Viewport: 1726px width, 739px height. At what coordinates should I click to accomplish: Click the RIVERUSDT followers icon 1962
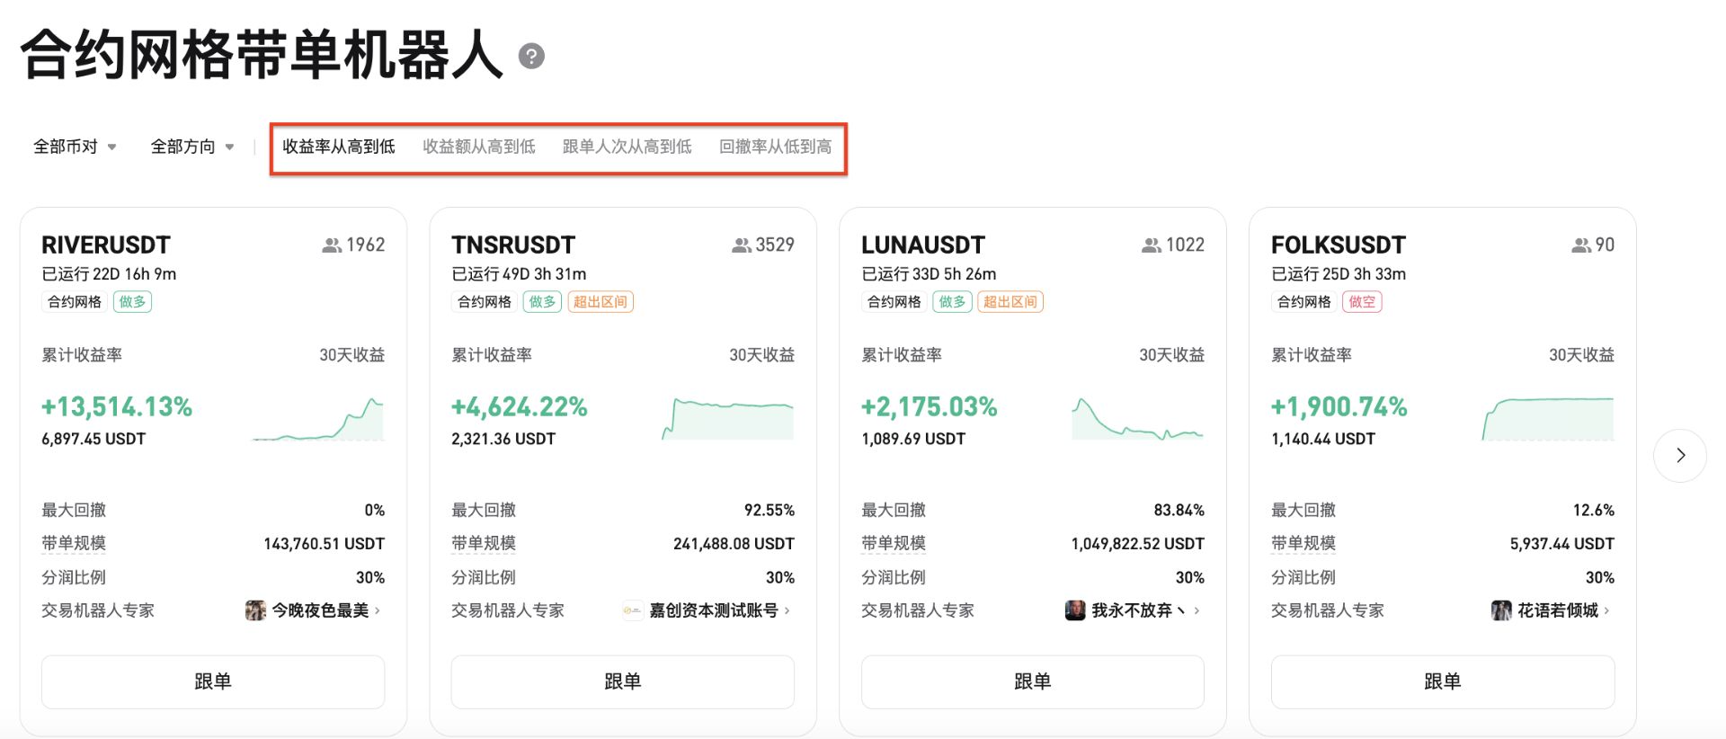coord(332,245)
